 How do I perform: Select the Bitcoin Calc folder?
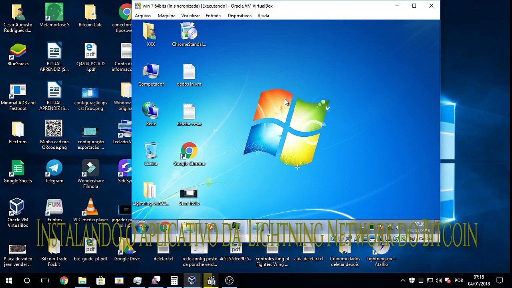[91, 16]
